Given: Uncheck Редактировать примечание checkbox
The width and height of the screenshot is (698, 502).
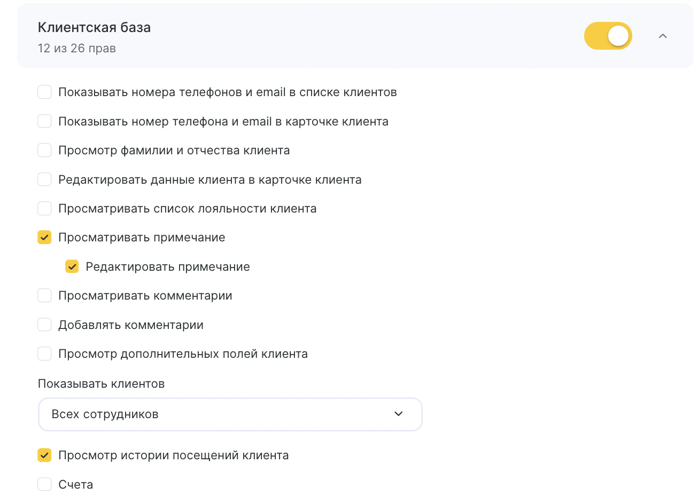Looking at the screenshot, I should point(72,266).
